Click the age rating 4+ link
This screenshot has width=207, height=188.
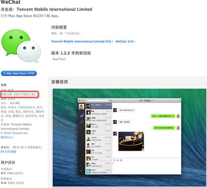pyautogui.click(x=7, y=137)
